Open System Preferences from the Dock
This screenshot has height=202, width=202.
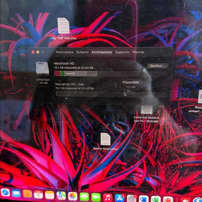[131, 199]
